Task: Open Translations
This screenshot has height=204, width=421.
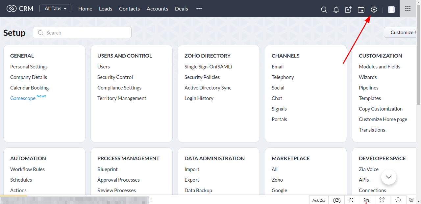Action: tap(372, 130)
